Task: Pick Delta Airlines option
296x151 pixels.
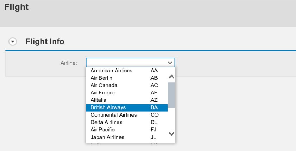Action: (x=106, y=122)
